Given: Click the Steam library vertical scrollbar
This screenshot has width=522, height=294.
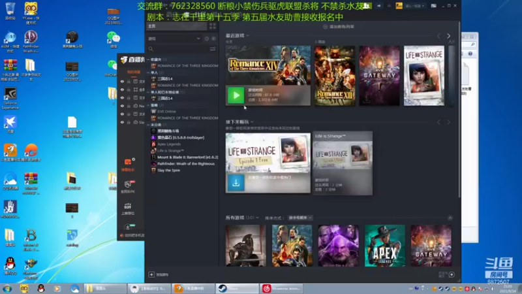Looking at the screenshot, I should click(x=459, y=110).
